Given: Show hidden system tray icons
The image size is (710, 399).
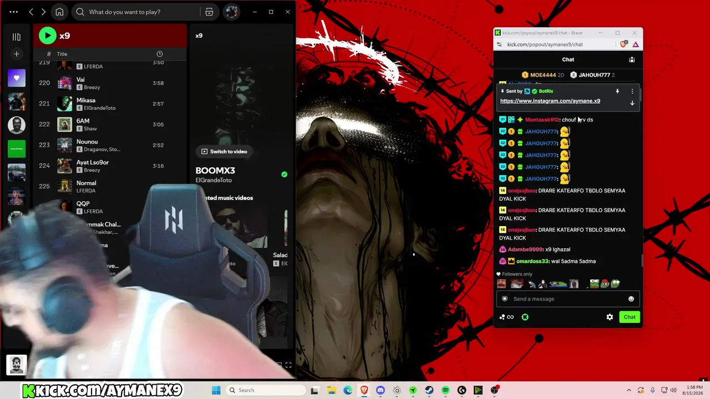Looking at the screenshot, I should pyautogui.click(x=628, y=390).
